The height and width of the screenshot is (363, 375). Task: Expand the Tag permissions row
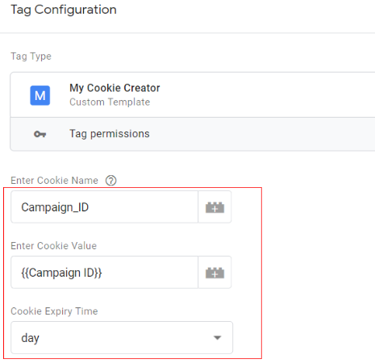(x=193, y=134)
